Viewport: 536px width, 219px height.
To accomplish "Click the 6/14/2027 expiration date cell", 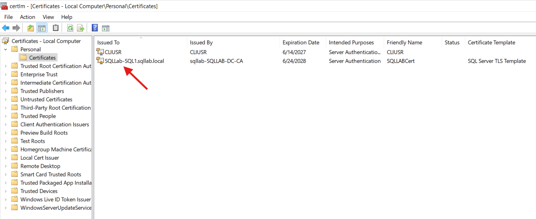I will click(294, 52).
